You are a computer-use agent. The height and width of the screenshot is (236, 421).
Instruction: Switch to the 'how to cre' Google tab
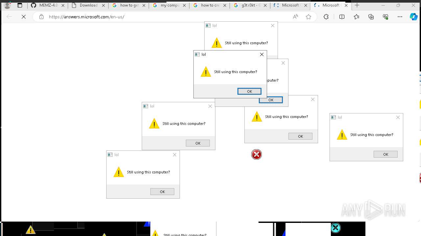click(210, 5)
